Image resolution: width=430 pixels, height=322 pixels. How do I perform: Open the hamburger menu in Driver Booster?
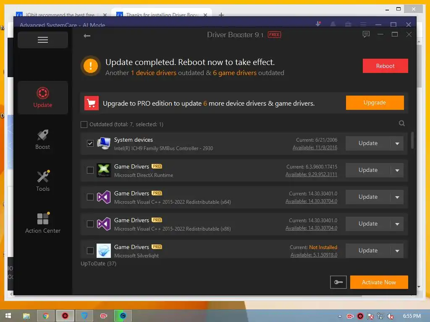(43, 40)
